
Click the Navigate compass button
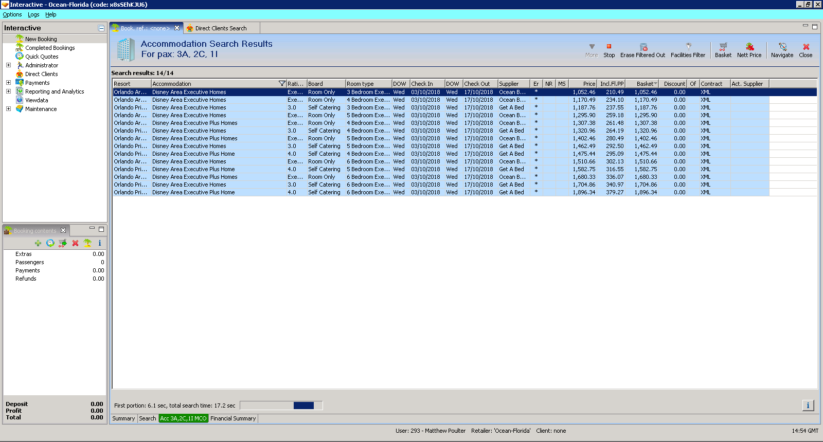coord(782,50)
